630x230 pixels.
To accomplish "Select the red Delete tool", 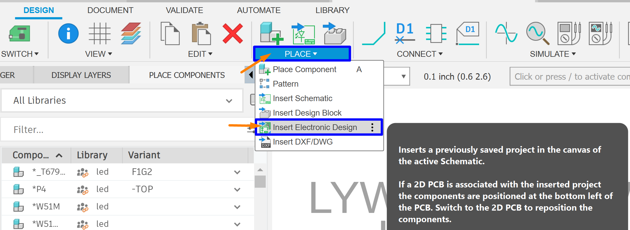I will pos(233,33).
